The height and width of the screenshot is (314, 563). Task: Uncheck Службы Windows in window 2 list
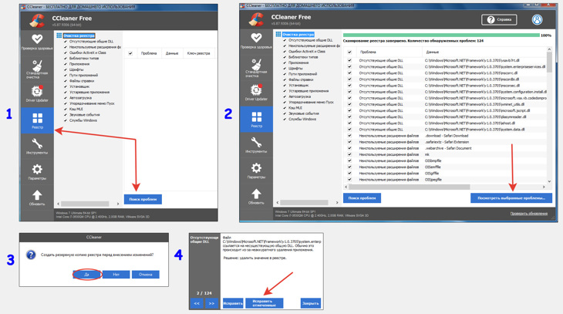click(285, 119)
